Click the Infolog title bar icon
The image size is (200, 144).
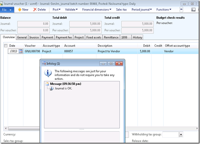pos(44,64)
